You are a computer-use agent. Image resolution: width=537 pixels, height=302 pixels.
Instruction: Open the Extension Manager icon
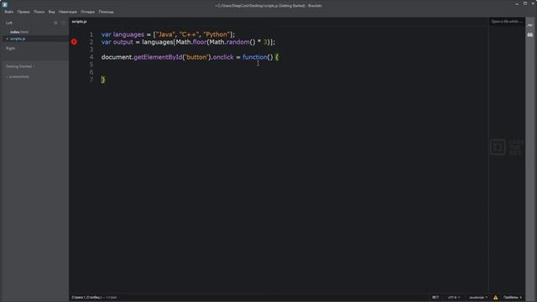530,34
